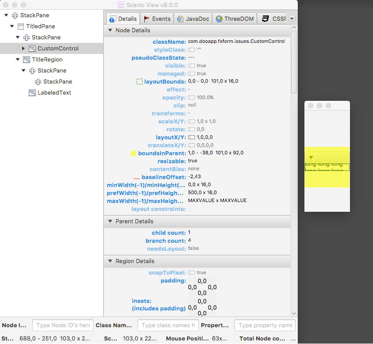This screenshot has width=373, height=344.
Task: Switch to the JavaDoc tab
Action: [193, 19]
